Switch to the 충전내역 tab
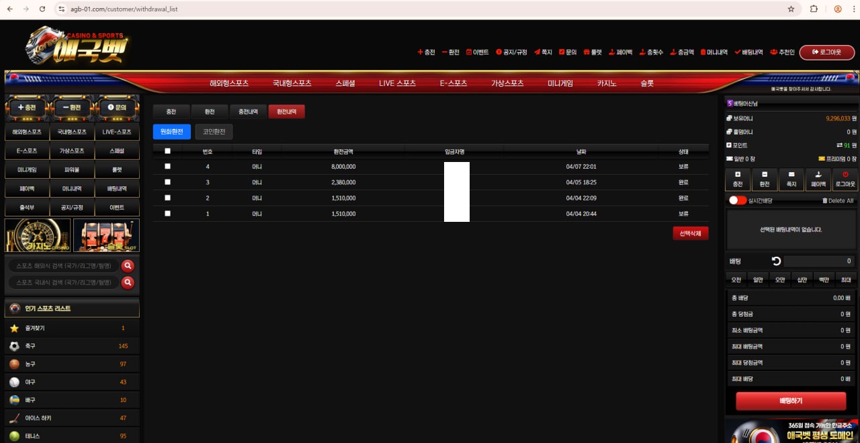The height and width of the screenshot is (443, 860). point(248,112)
